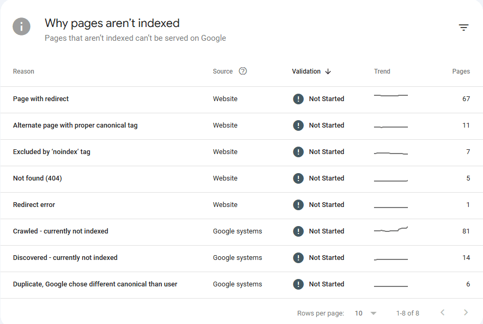Click status icon for Redirect error row

point(298,205)
